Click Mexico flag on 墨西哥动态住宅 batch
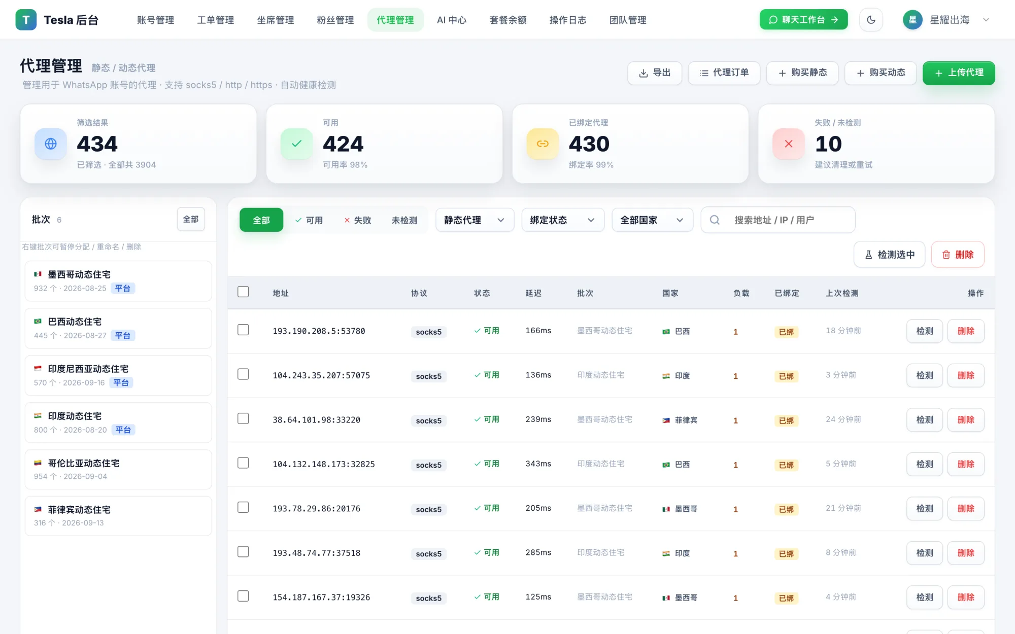Viewport: 1015px width, 634px height. tap(38, 274)
